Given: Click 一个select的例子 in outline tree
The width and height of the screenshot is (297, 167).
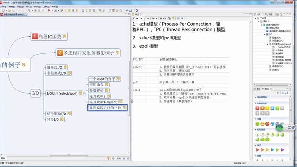Looking at the screenshot, I should pos(283,47).
